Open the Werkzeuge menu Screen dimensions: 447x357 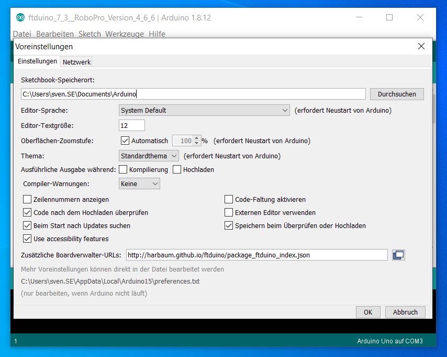point(125,34)
